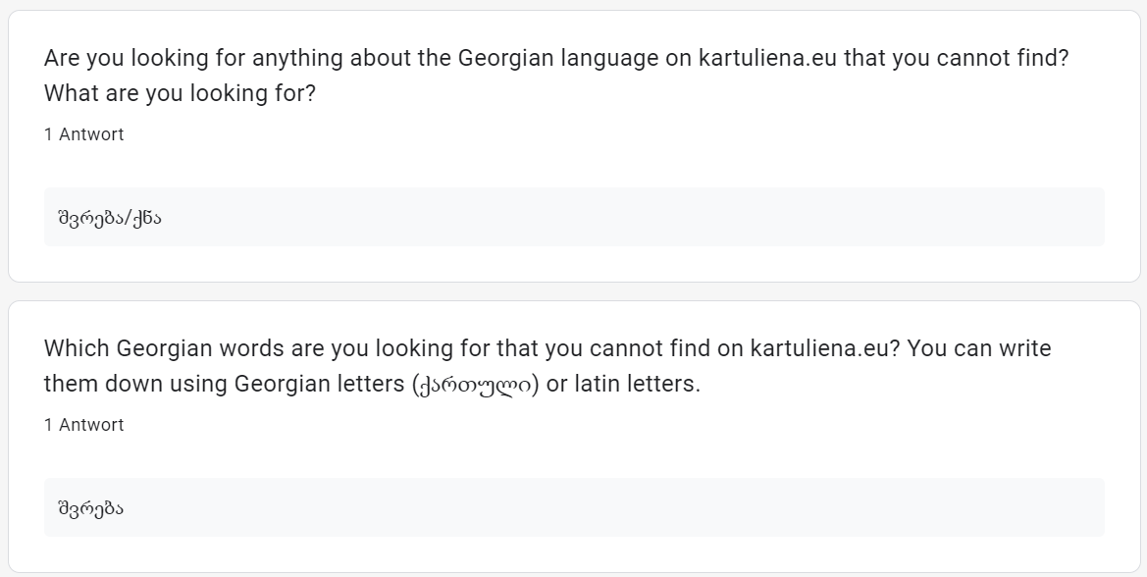This screenshot has width=1147, height=577.
Task: Click the first question's 1 Antwort count
Action: coord(84,134)
